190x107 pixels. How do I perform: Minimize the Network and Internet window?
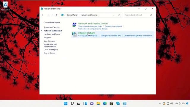click(139, 9)
